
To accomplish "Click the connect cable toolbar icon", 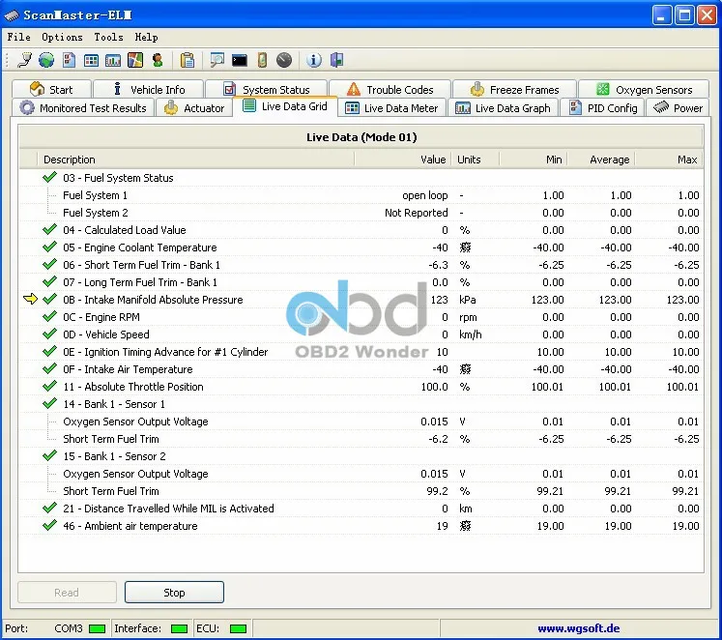I will (x=24, y=60).
